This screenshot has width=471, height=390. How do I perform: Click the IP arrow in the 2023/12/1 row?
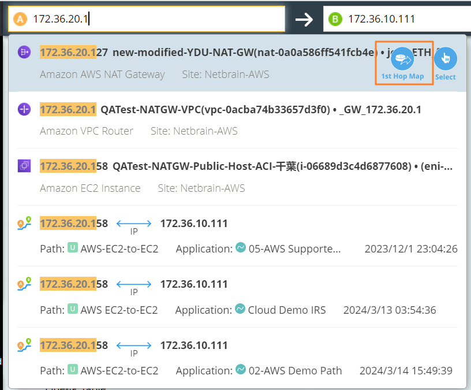[x=134, y=224]
